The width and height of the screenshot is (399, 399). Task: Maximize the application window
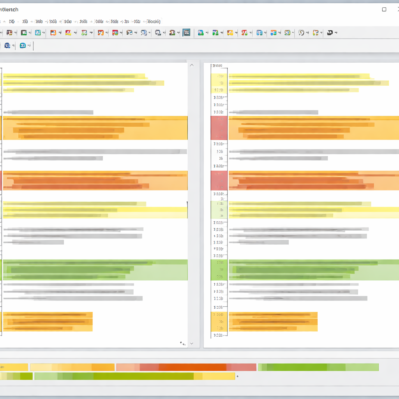(384, 9)
